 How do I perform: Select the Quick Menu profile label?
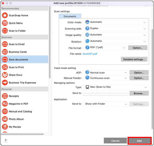[x=16, y=23]
